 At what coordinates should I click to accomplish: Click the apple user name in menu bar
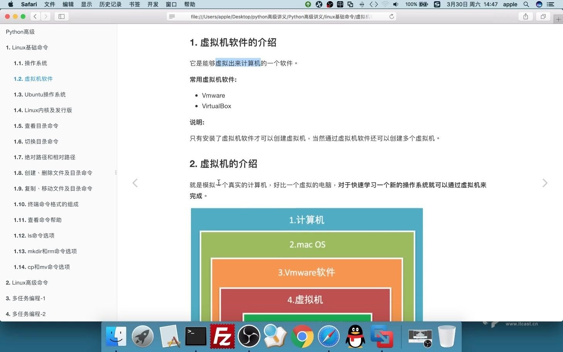pyautogui.click(x=510, y=4)
